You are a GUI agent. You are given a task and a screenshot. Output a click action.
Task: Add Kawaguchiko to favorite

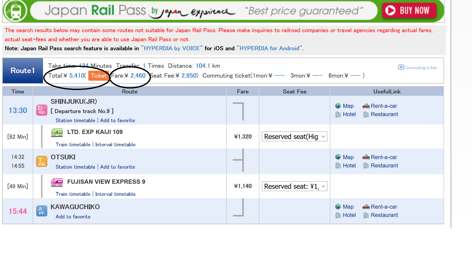coord(73,217)
